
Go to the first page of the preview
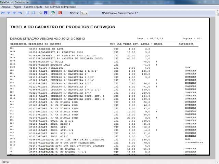pos(3,13)
